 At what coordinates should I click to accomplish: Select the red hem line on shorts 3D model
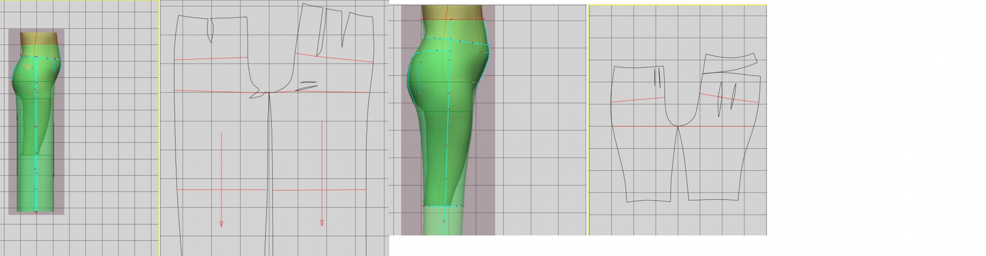[x=444, y=206]
